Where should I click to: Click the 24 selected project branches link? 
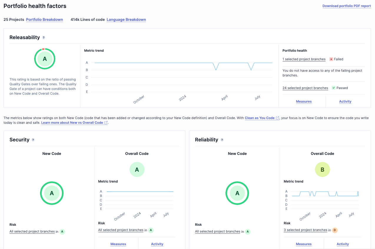point(305,88)
